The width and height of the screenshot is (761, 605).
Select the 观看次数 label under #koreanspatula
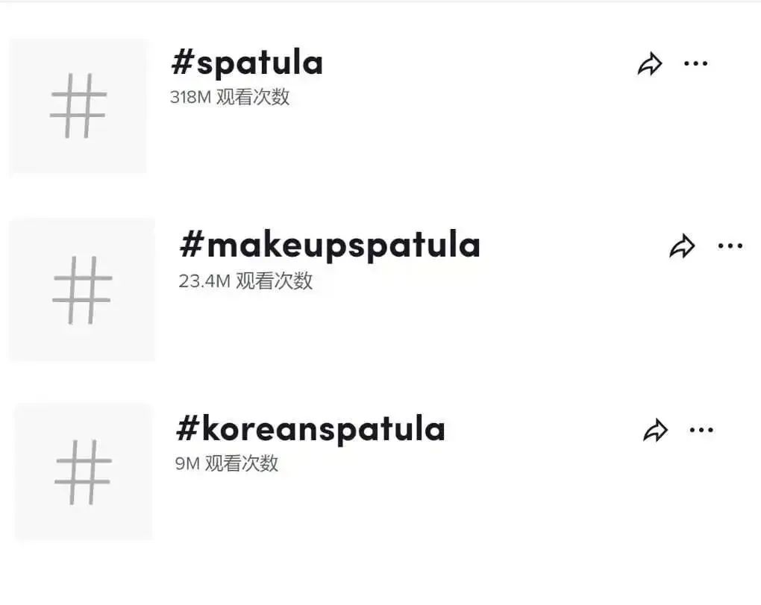click(x=242, y=463)
